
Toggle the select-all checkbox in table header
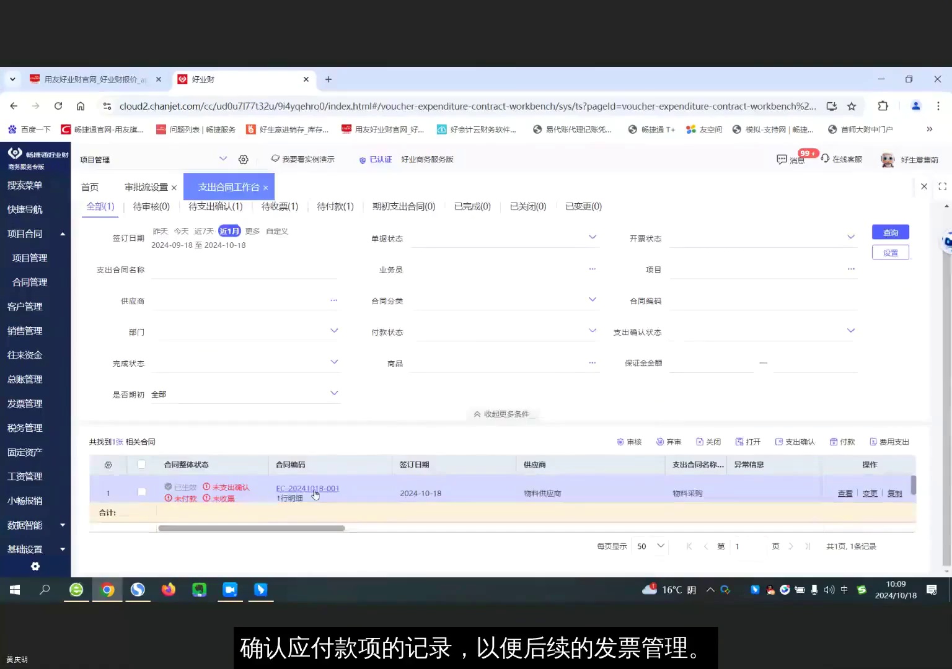point(141,464)
